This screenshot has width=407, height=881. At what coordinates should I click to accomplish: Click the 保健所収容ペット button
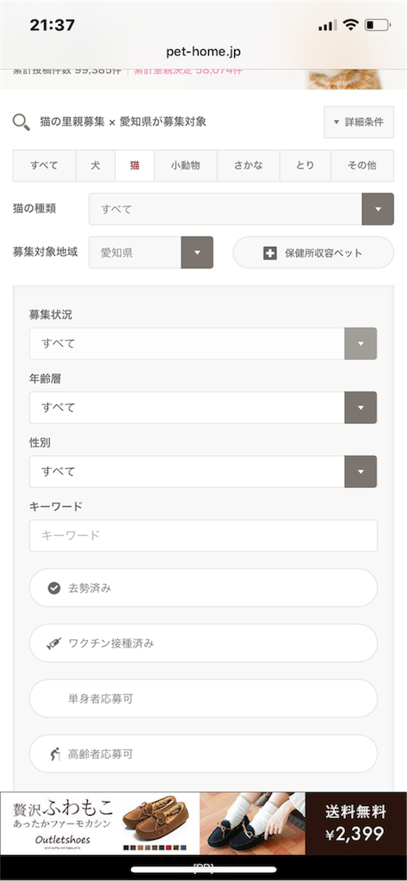coord(313,253)
